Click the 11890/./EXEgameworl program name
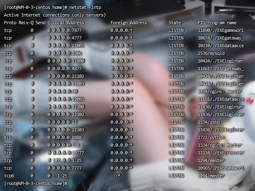Screen dimensions: 255x191 click(221, 30)
